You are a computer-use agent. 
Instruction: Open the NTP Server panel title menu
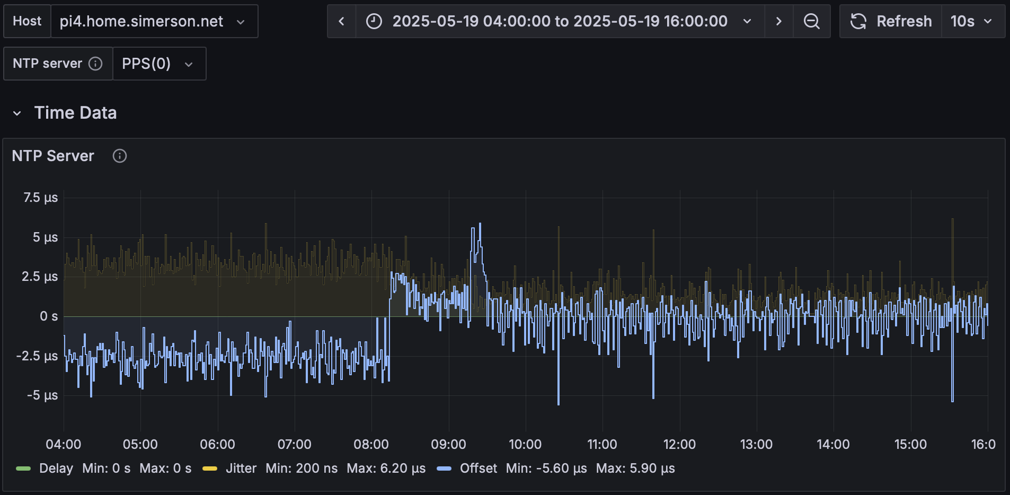[53, 156]
